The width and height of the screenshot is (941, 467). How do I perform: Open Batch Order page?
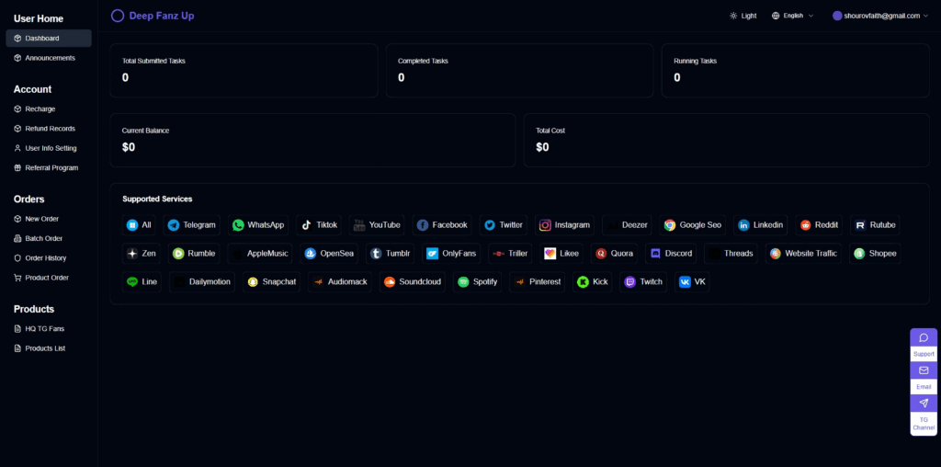(x=49, y=238)
